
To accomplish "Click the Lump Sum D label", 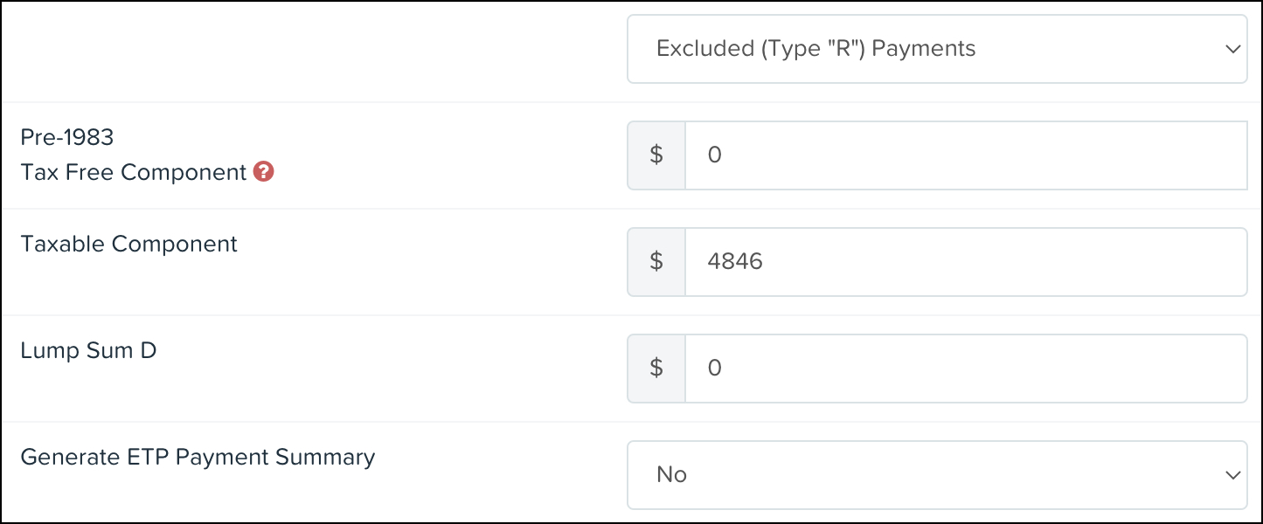I will [x=88, y=351].
